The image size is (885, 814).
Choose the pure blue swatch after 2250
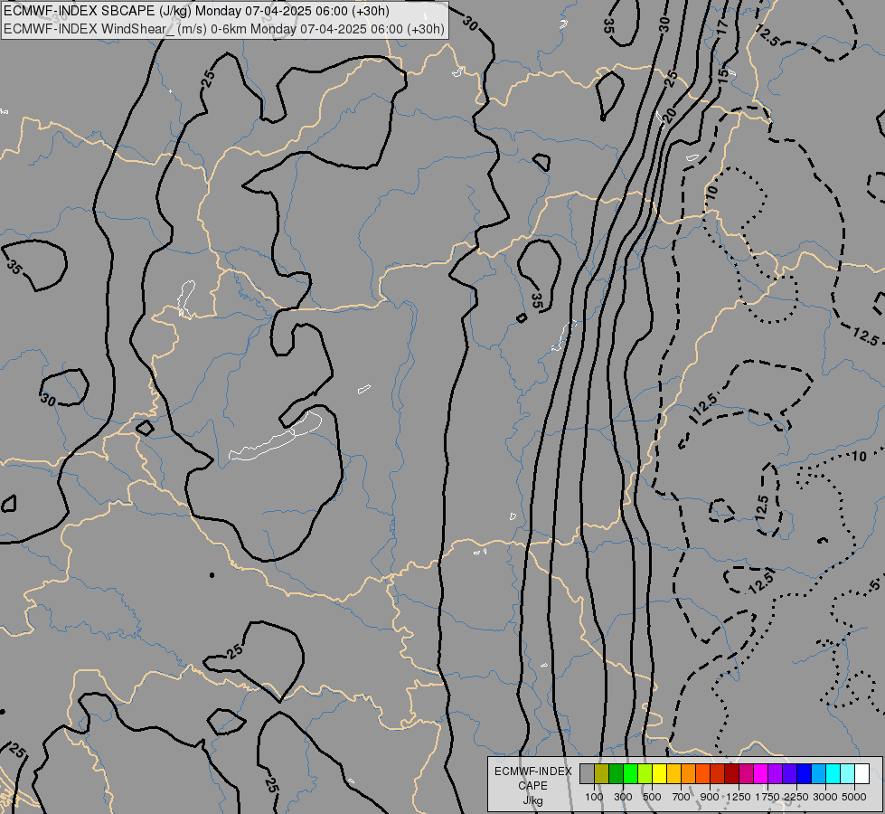[x=804, y=773]
